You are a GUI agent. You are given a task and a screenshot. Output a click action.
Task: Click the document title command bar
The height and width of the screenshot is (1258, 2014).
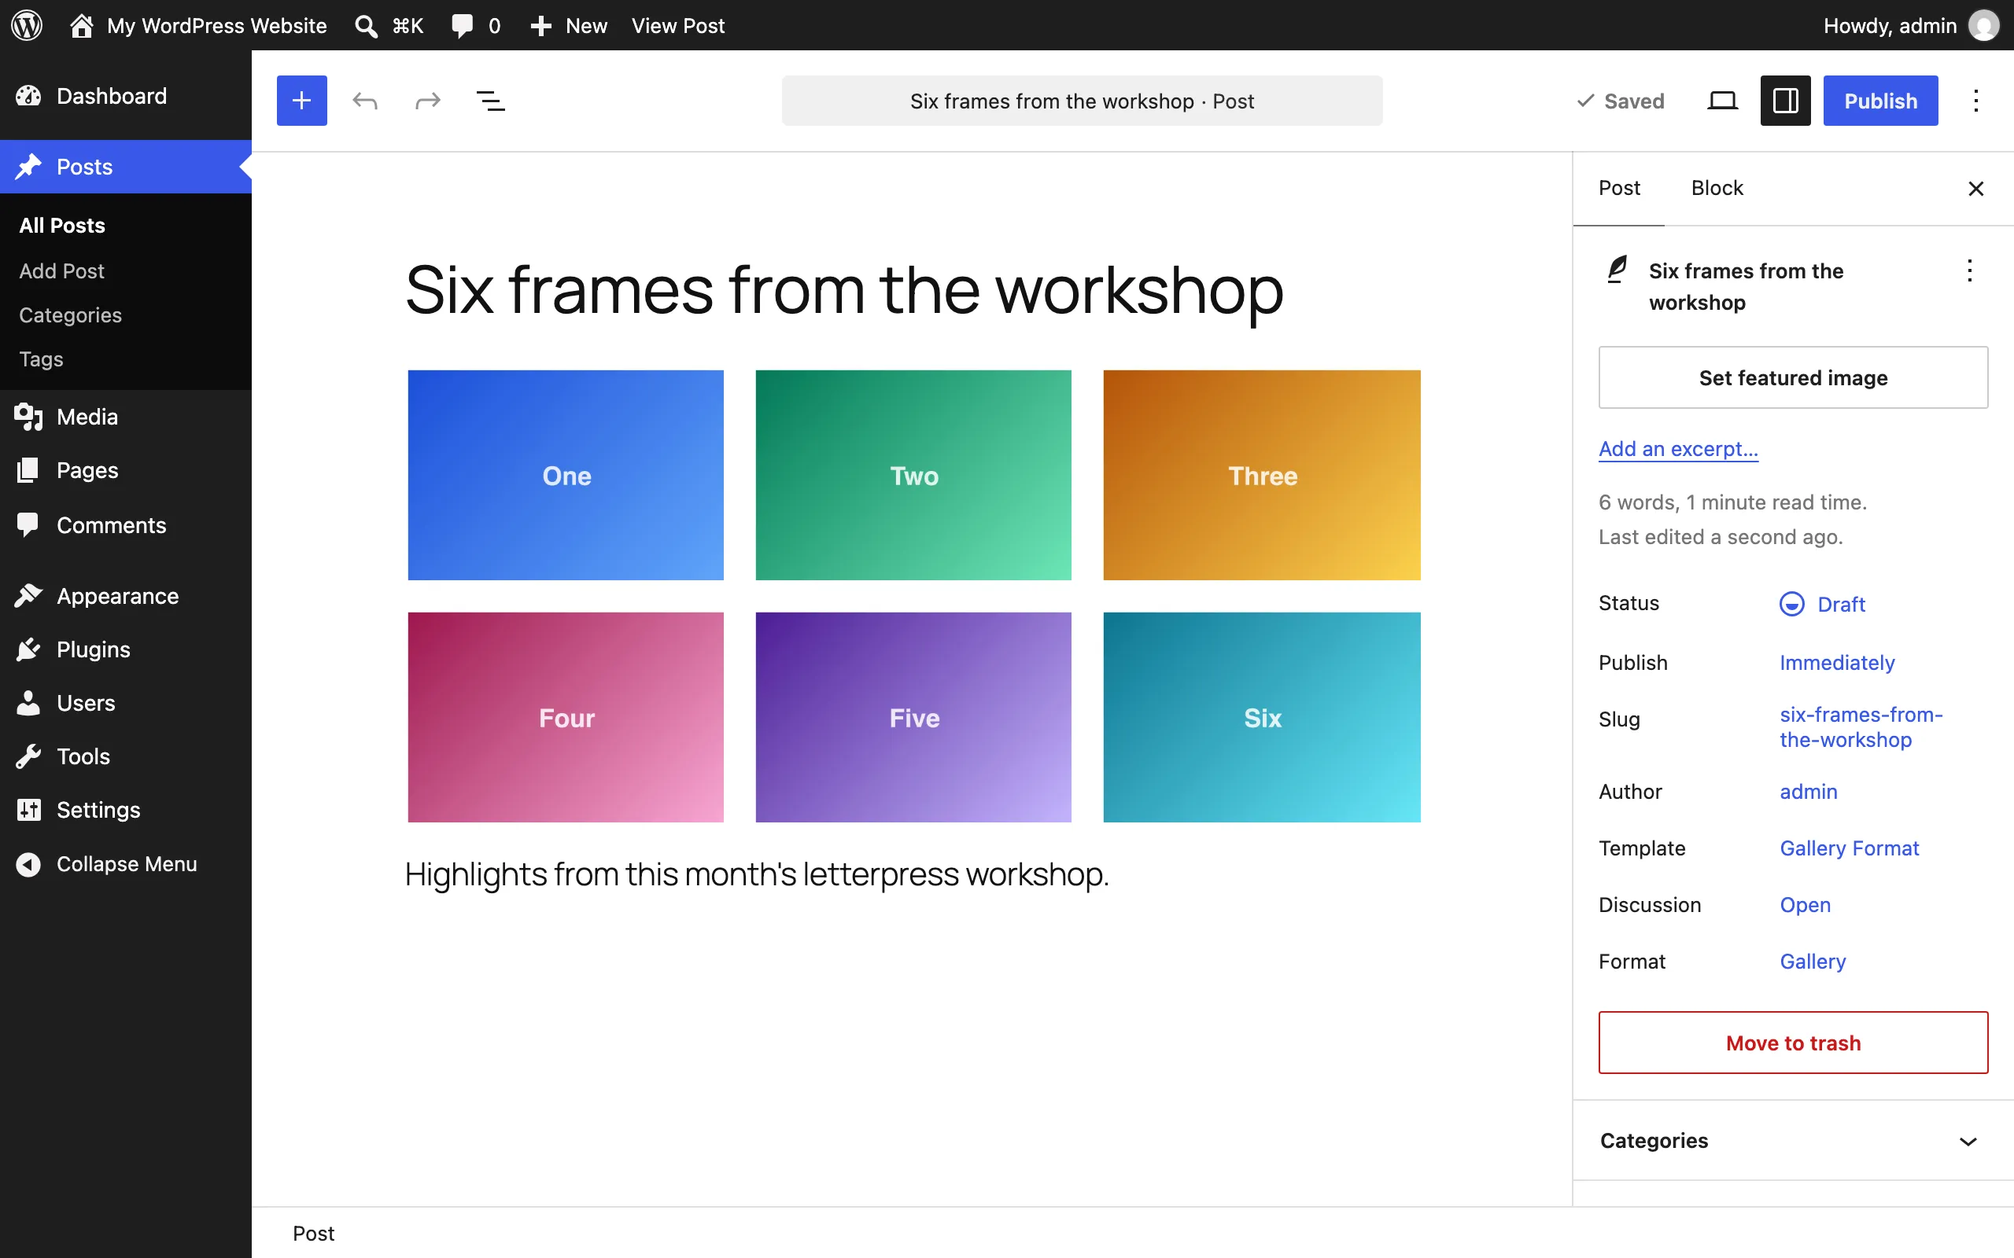pyautogui.click(x=1082, y=101)
